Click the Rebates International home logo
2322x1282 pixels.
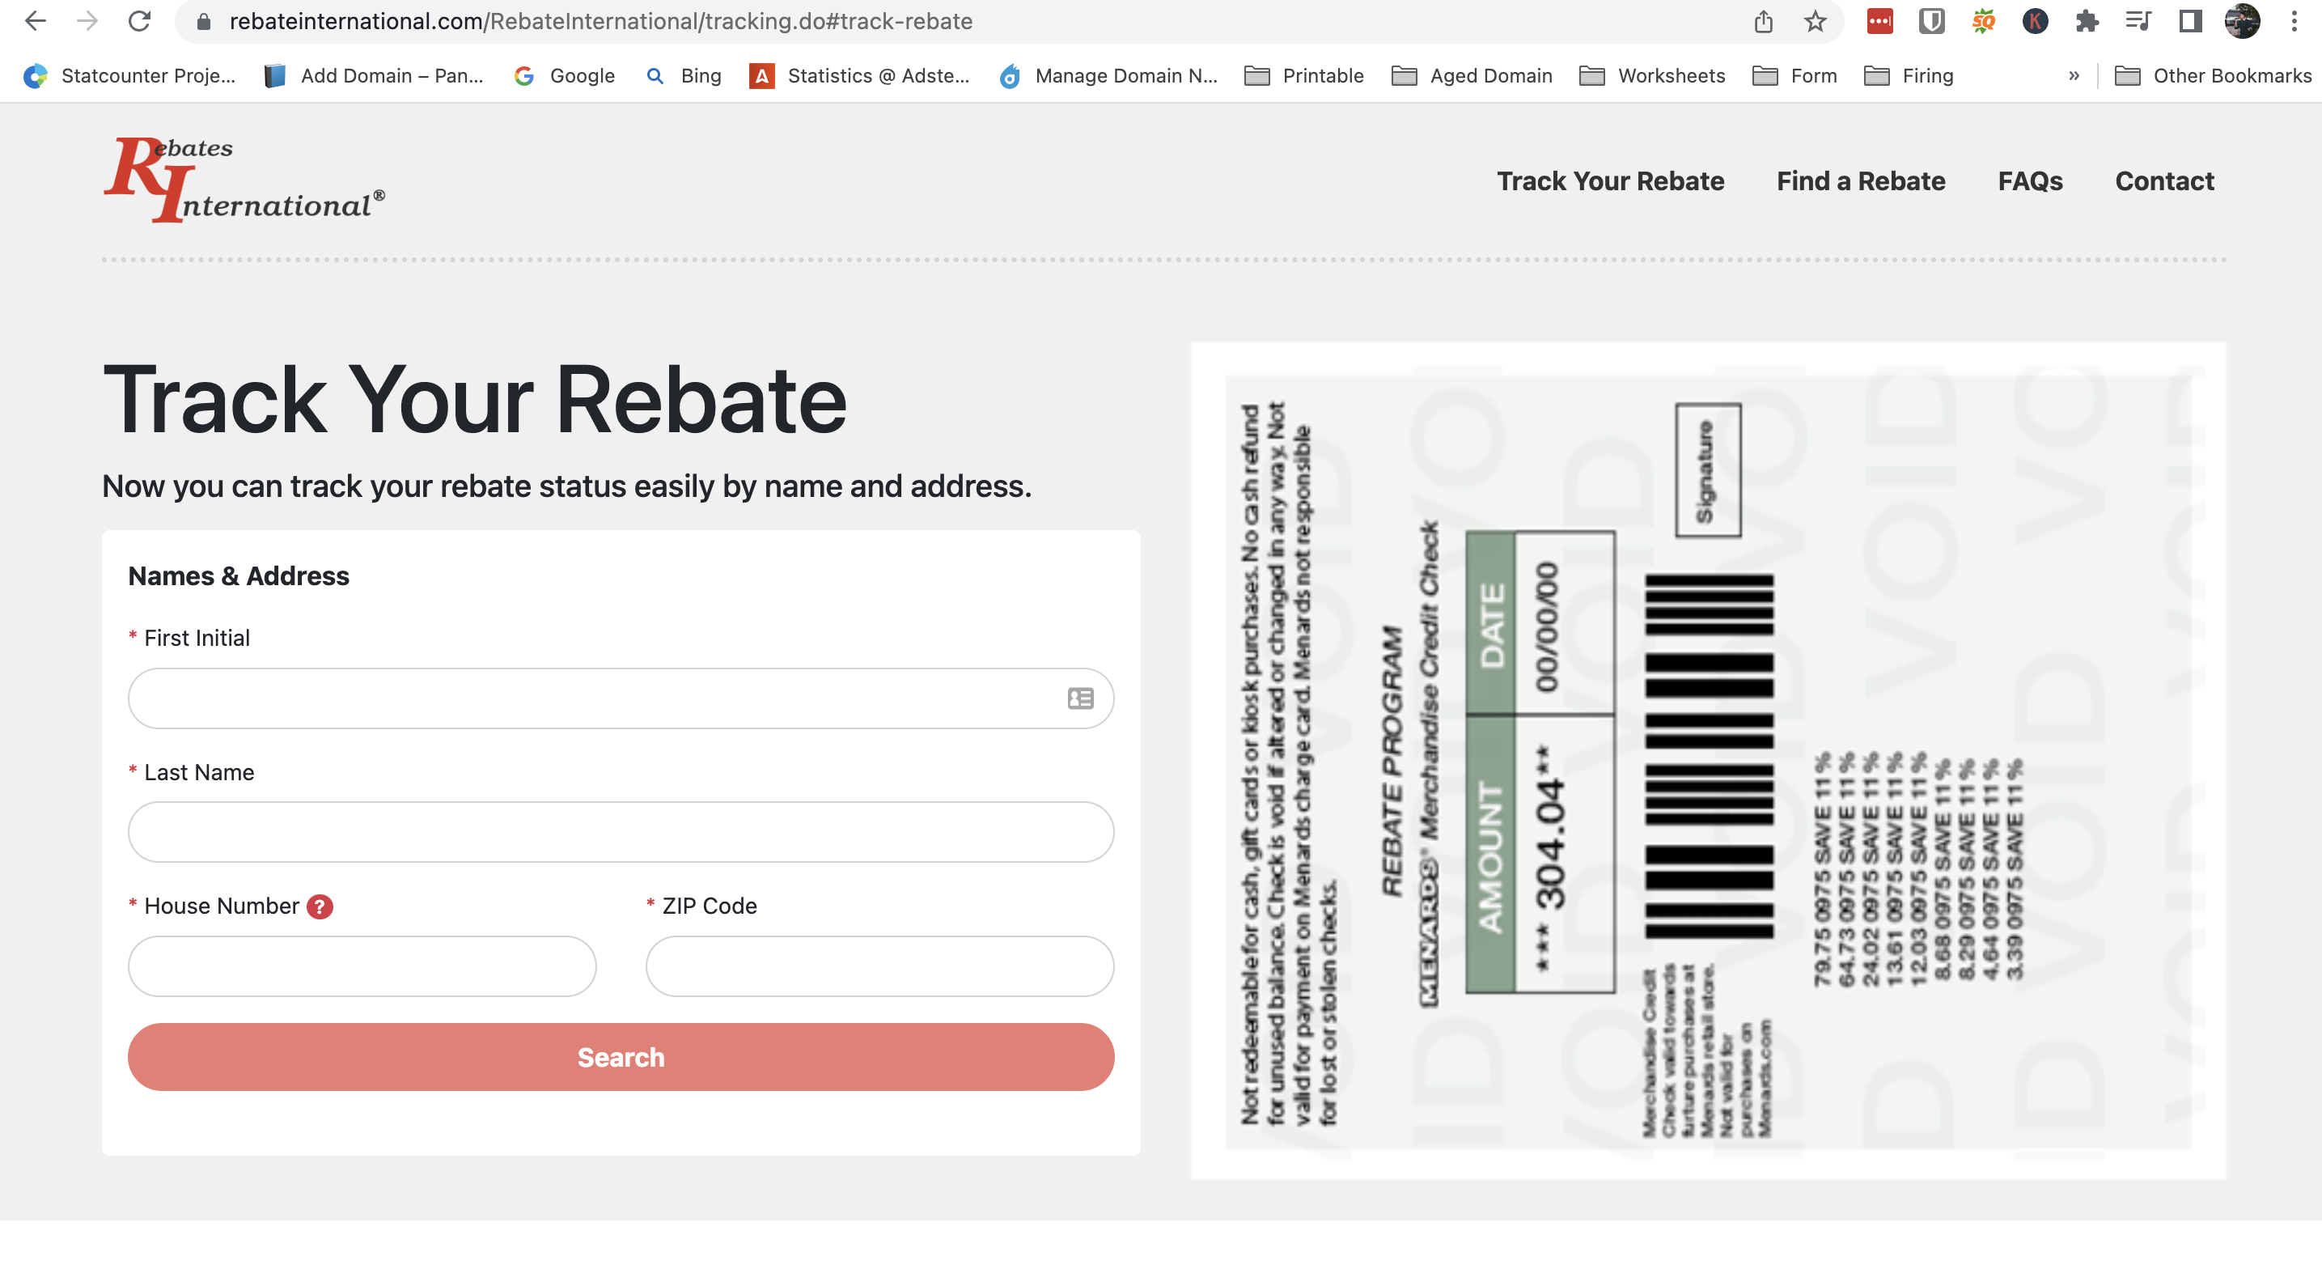pyautogui.click(x=244, y=176)
